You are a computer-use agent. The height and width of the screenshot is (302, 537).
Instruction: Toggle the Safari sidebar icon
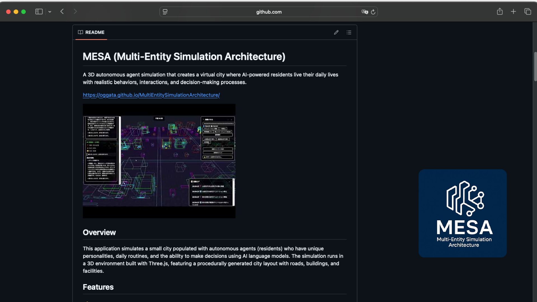tap(39, 11)
